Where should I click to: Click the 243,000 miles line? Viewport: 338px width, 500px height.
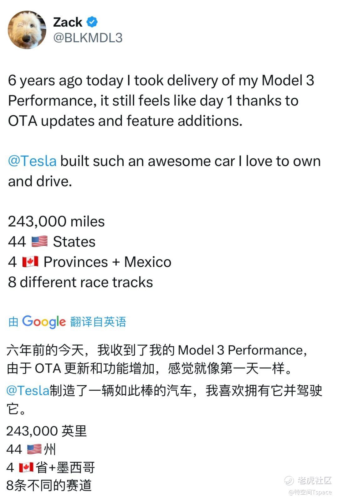tap(56, 221)
